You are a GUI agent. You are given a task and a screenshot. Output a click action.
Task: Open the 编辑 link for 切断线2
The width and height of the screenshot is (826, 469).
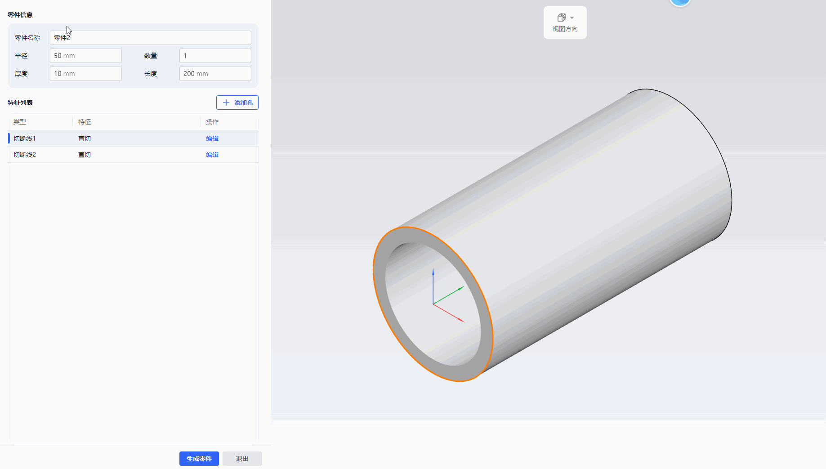[212, 155]
